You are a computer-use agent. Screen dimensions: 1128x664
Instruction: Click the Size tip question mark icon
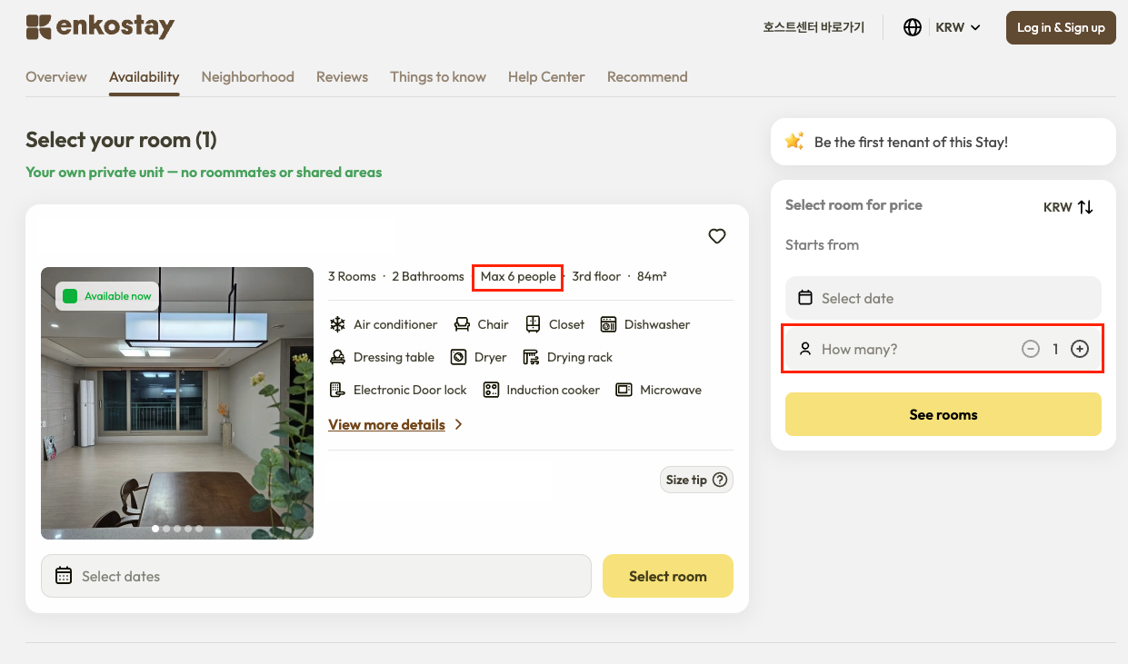tap(720, 480)
